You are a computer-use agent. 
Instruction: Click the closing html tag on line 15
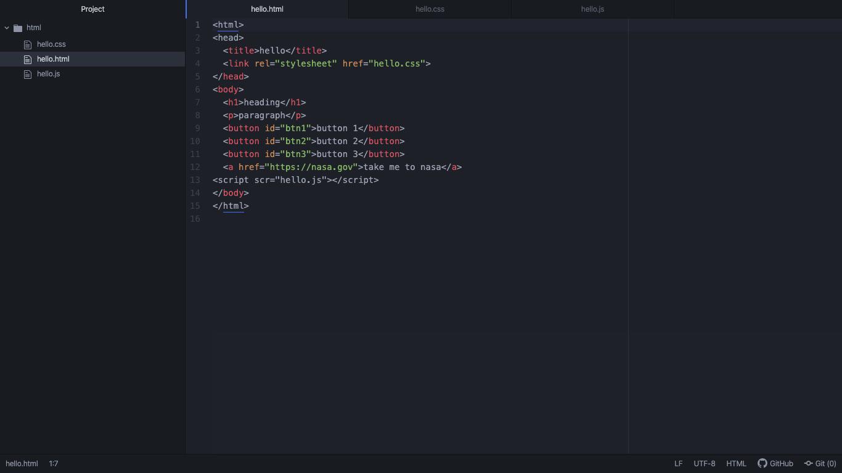coord(231,206)
